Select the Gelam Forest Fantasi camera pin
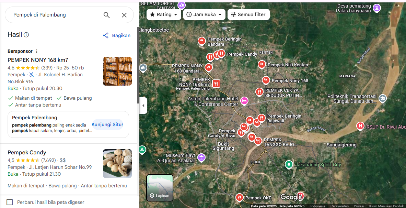Image resolution: width=406 pixels, height=208 pixels. pyautogui.click(x=182, y=5)
